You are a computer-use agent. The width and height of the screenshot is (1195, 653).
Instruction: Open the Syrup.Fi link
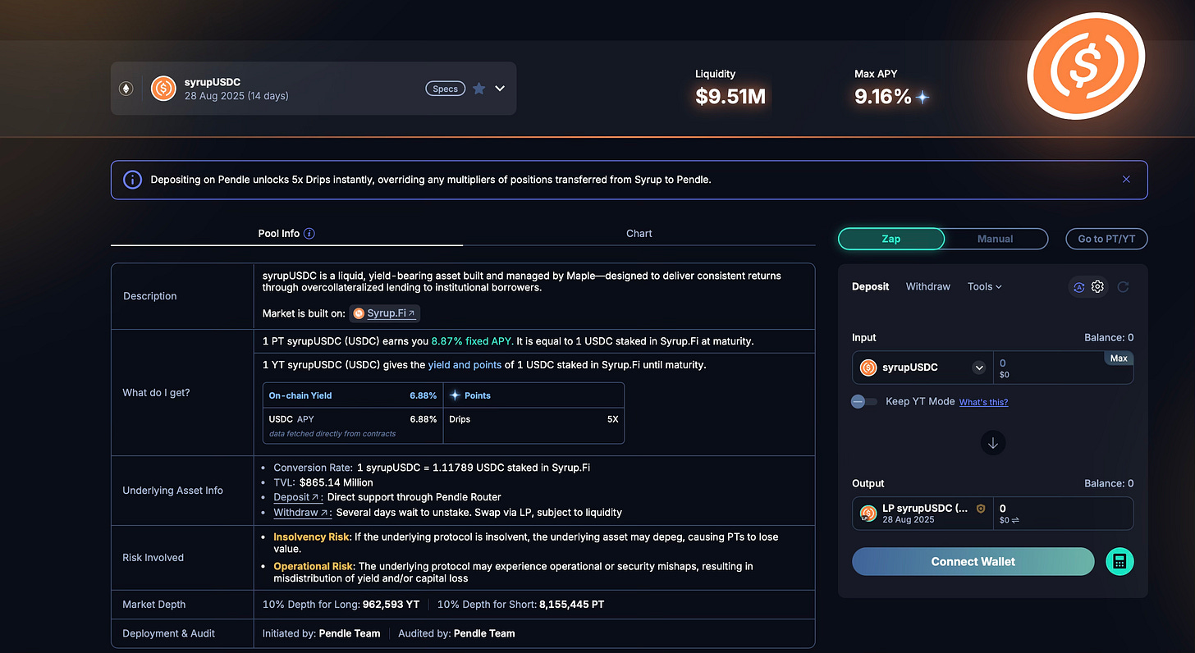tap(385, 313)
